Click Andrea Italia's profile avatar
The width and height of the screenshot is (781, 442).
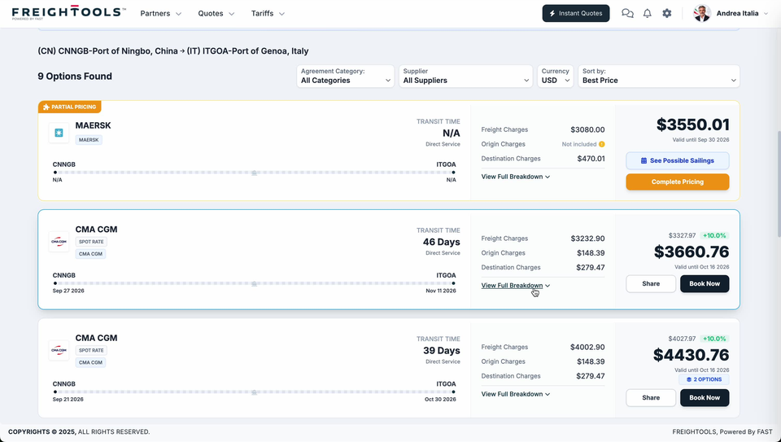(702, 14)
